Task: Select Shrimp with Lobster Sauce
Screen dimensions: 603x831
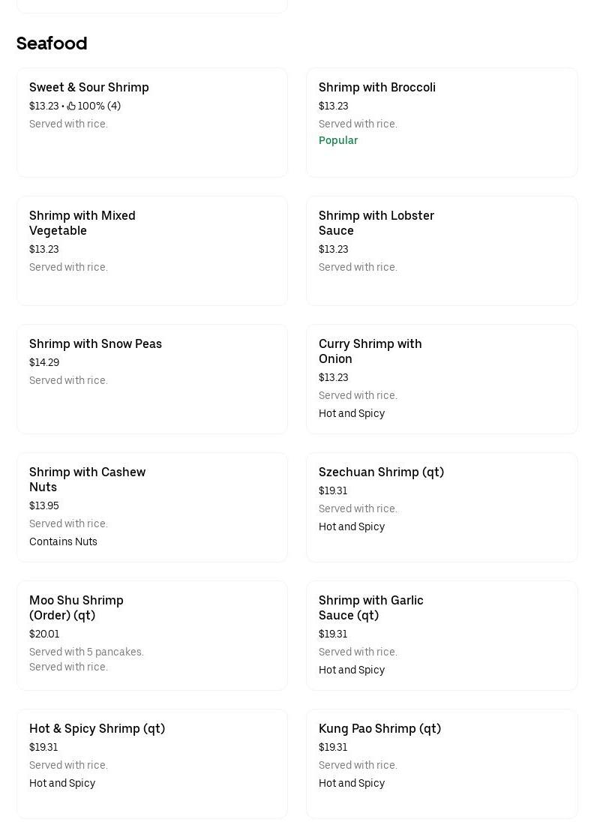Action: [x=442, y=250]
